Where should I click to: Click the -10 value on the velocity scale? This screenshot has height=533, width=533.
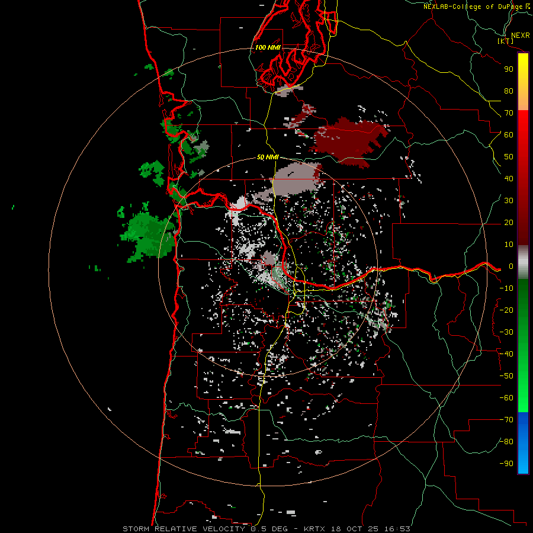[506, 288]
